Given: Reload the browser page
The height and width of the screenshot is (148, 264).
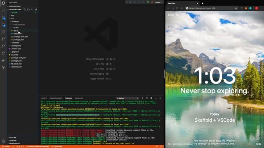Looking at the screenshot, I should [x=177, y=8].
